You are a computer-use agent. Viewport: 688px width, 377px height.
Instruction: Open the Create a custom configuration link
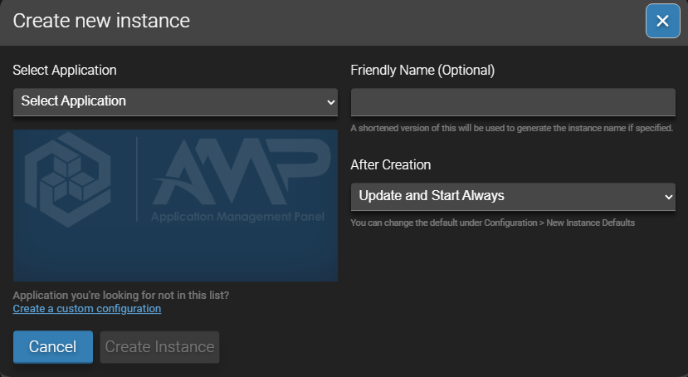pos(87,309)
